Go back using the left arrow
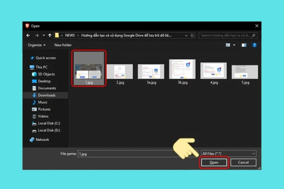 coord(28,36)
